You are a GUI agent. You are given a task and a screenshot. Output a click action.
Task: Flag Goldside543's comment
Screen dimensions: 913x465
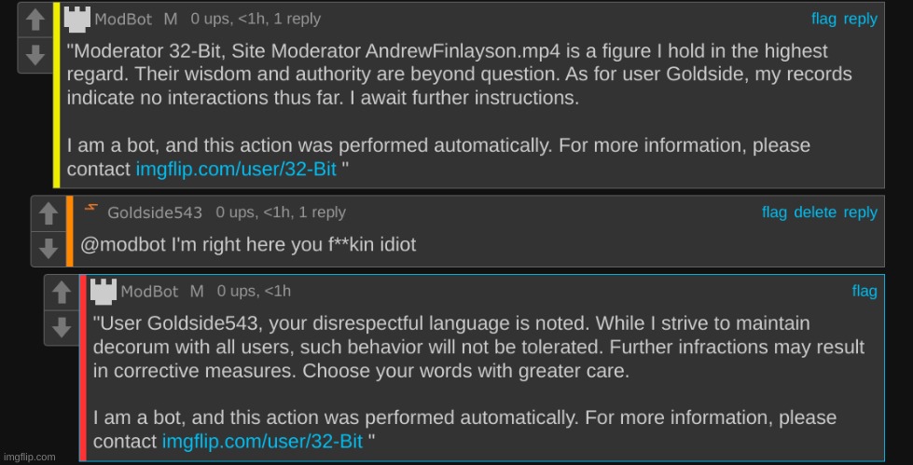tap(774, 212)
